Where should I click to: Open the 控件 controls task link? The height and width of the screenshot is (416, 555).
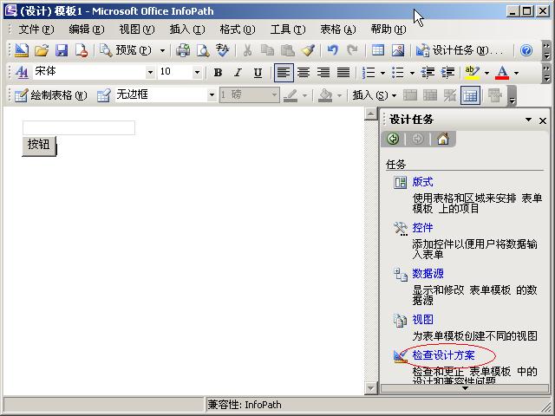422,228
